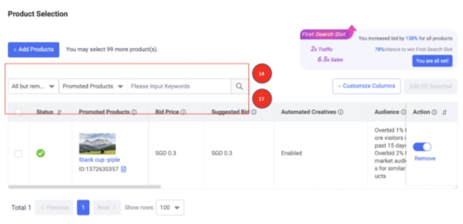Click info icon next to Promoted Products header
Screen dimensions: 463x224
[134, 113]
